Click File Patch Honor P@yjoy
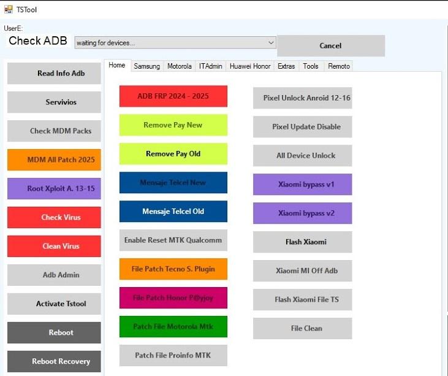 click(x=173, y=297)
